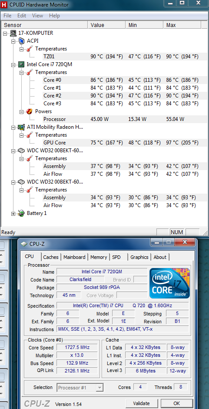Switch to the Graphics tab

pyautogui.click(x=139, y=257)
